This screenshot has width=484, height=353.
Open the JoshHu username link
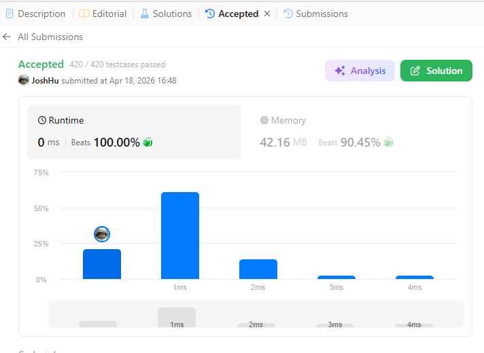pyautogui.click(x=45, y=81)
